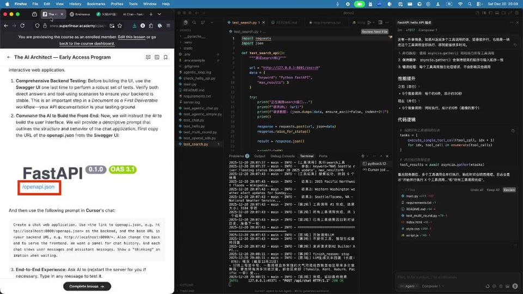Click the tracking protection shield icon

(x=37, y=26)
